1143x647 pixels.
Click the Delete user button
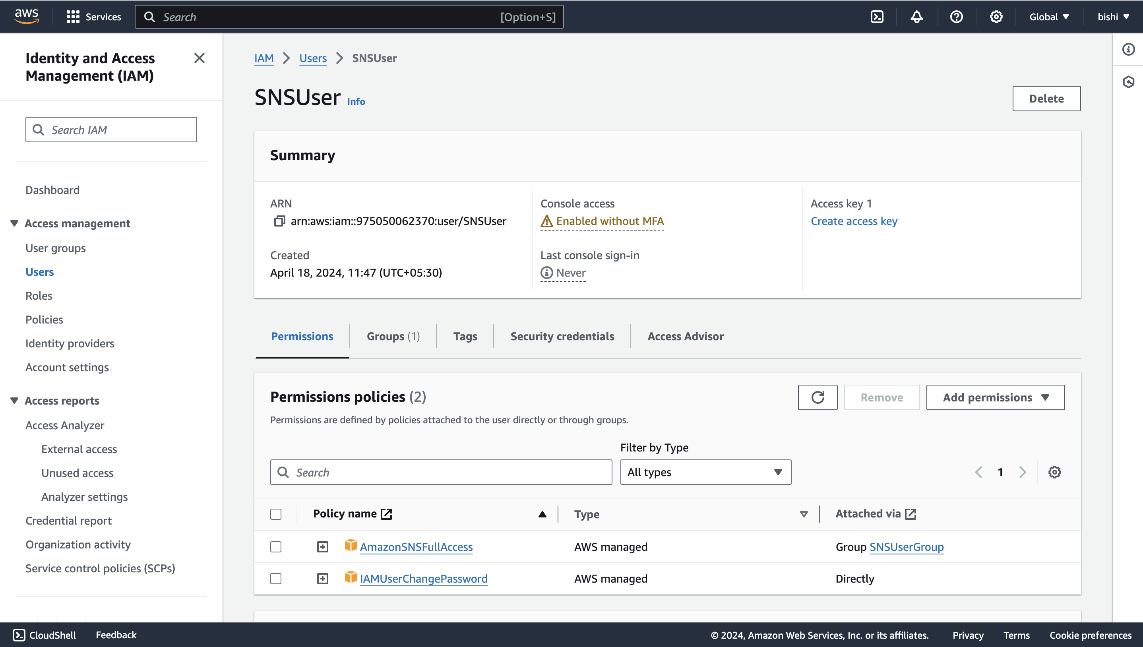pos(1046,99)
